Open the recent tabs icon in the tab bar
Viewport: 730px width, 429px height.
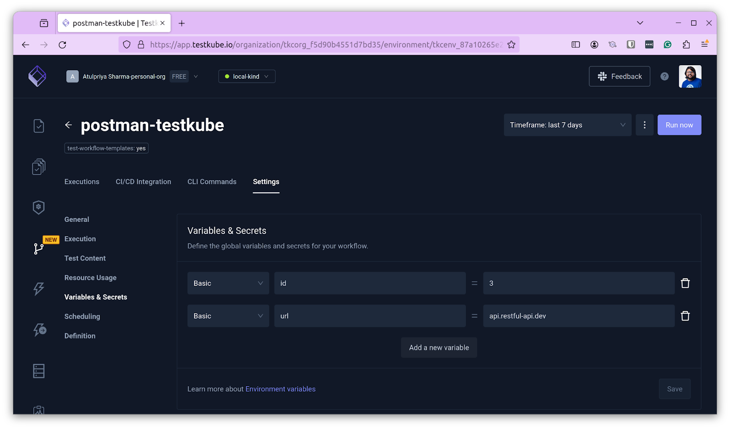44,23
